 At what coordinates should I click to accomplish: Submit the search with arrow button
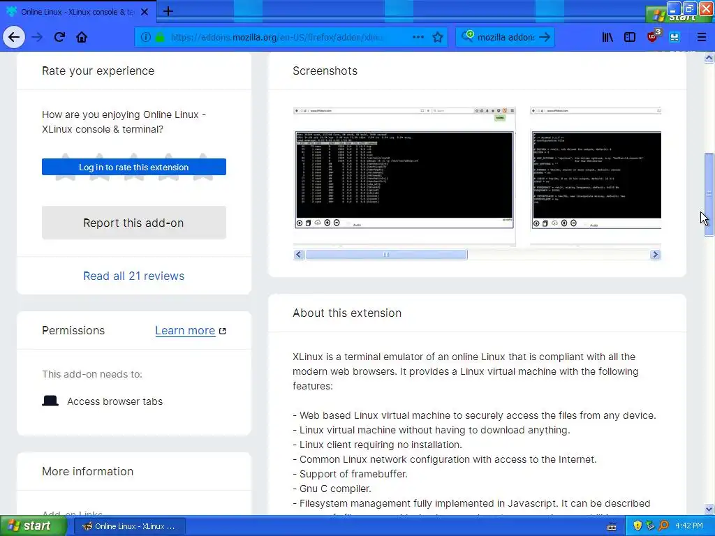tap(545, 38)
